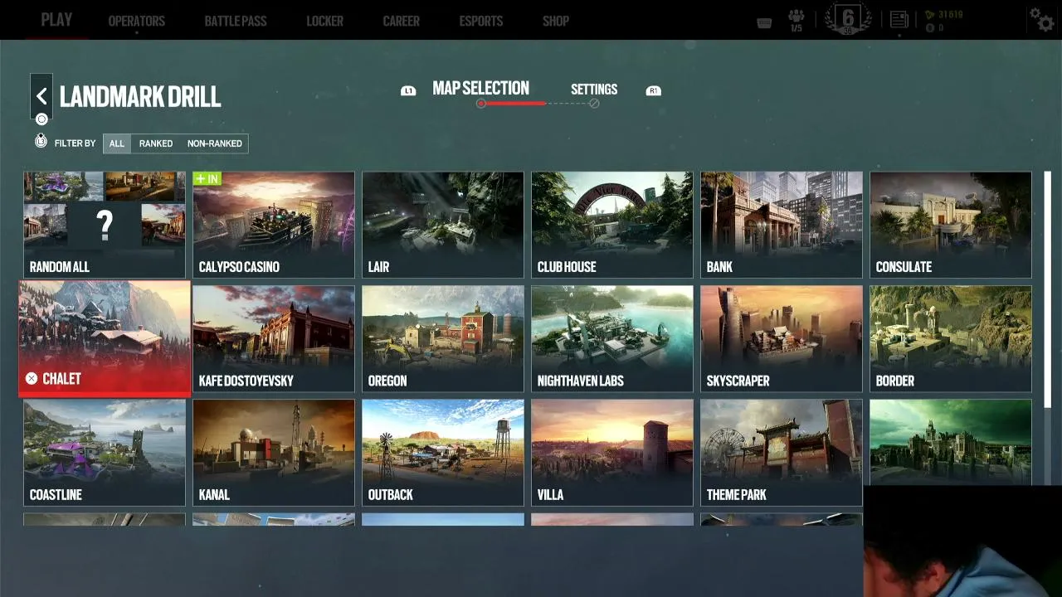Select the Random All map tile
Viewport: 1062px width, 597px height.
(105, 225)
